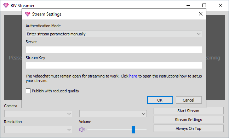This screenshot has height=138, width=229.
Task: Expand the Camera selection dropdown
Action: click(x=38, y=114)
